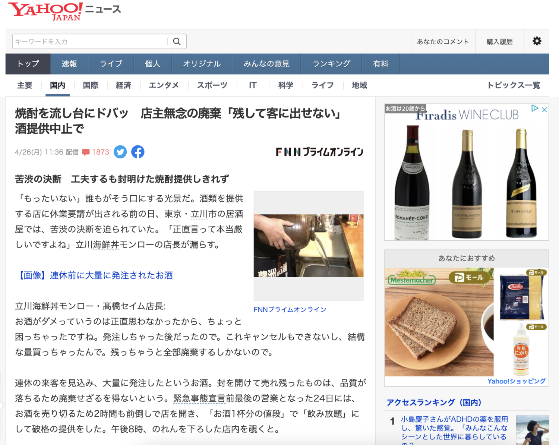Click the search magnifier icon
The height and width of the screenshot is (445, 559).
[x=177, y=41]
